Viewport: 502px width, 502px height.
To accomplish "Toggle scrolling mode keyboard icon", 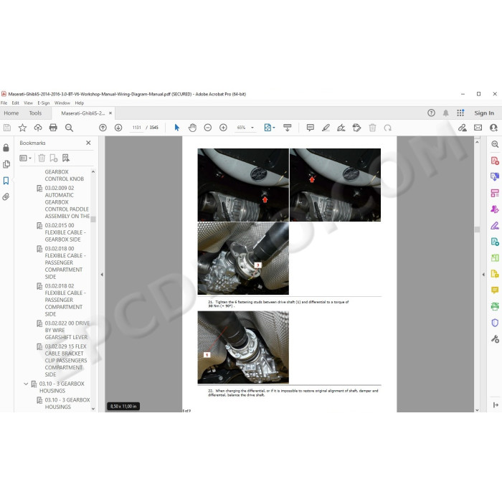I will tap(287, 128).
